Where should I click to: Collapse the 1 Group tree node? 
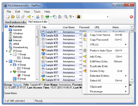coord(11,54)
